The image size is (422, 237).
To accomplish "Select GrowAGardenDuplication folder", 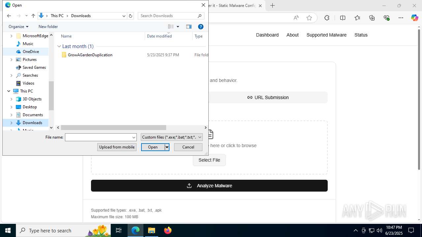I will pyautogui.click(x=90, y=55).
